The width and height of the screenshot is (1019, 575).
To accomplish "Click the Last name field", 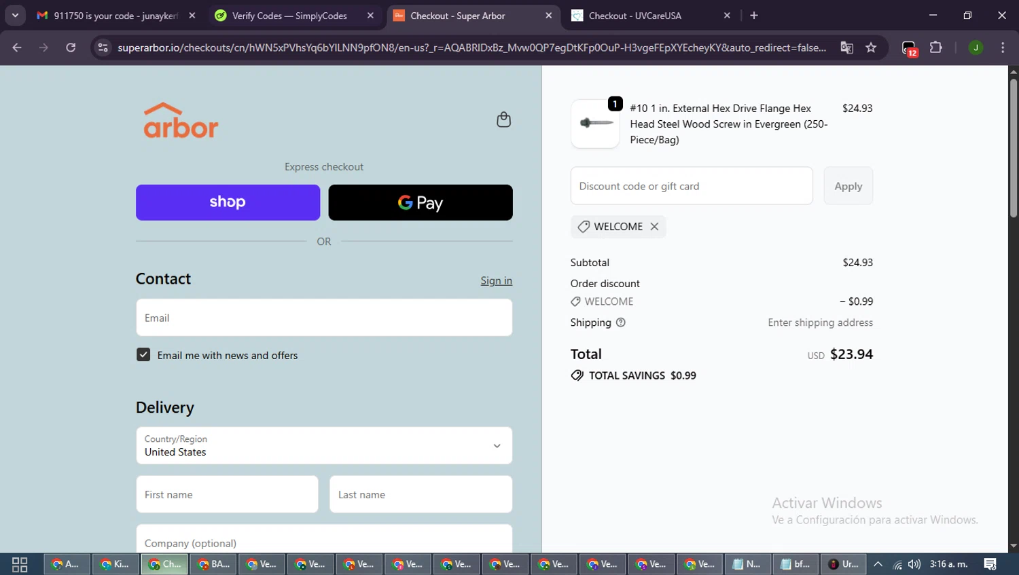I will 421,494.
